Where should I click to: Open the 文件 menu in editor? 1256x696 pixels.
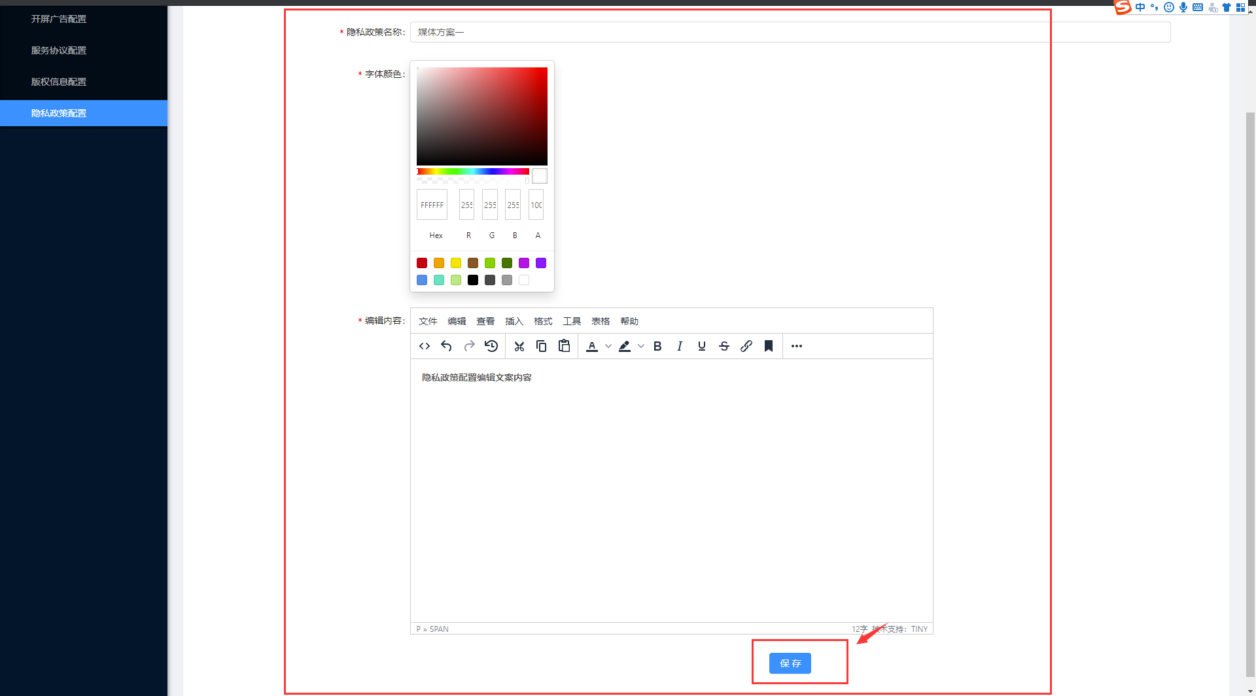(x=428, y=321)
